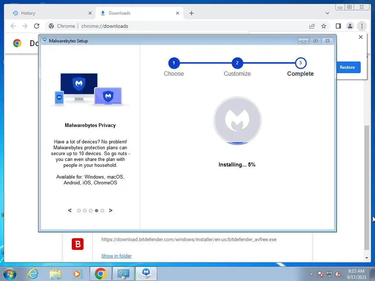The height and width of the screenshot is (281, 375).
Task: Click the Bitdefender download icon
Action: (78, 244)
